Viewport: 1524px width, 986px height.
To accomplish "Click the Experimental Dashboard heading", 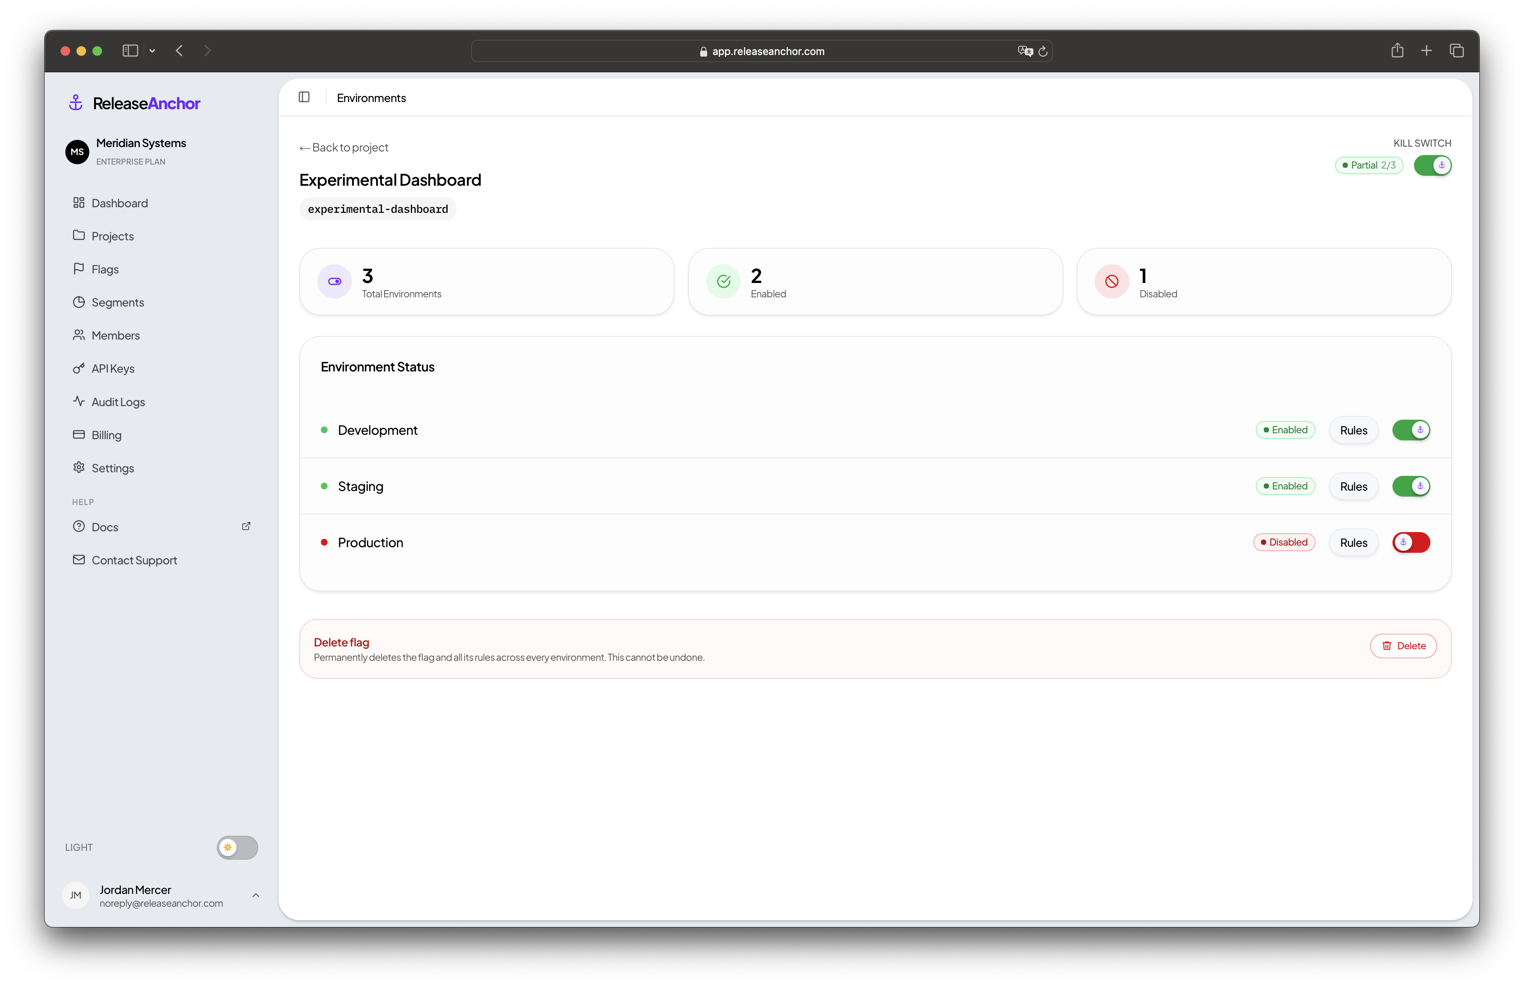I will 390,180.
